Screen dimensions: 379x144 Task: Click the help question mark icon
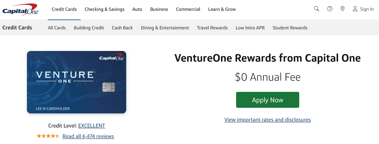click(x=330, y=9)
